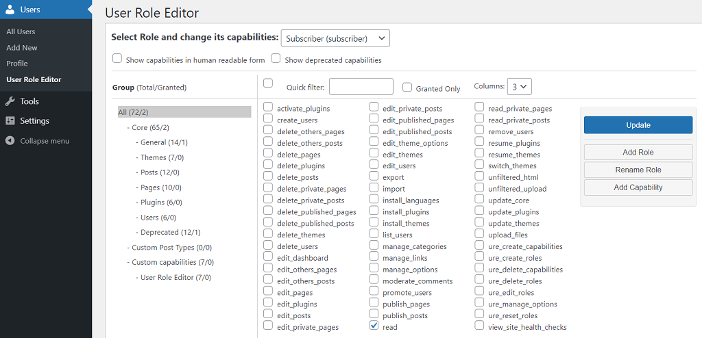Viewport: 702px width, 338px height.
Task: Click the publish_pages label
Action: (406, 304)
